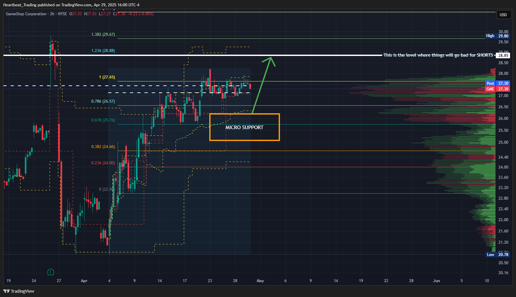Viewport: 516px width, 297px height.
Task: Open the USD currency selector
Action: (503, 15)
